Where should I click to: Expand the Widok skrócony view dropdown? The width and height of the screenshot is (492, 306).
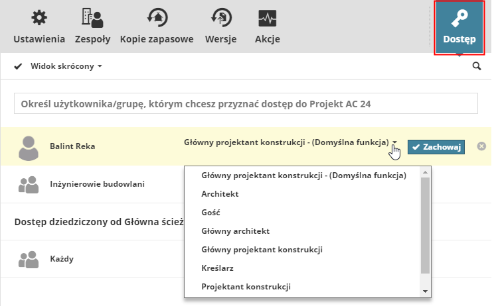[x=66, y=66]
